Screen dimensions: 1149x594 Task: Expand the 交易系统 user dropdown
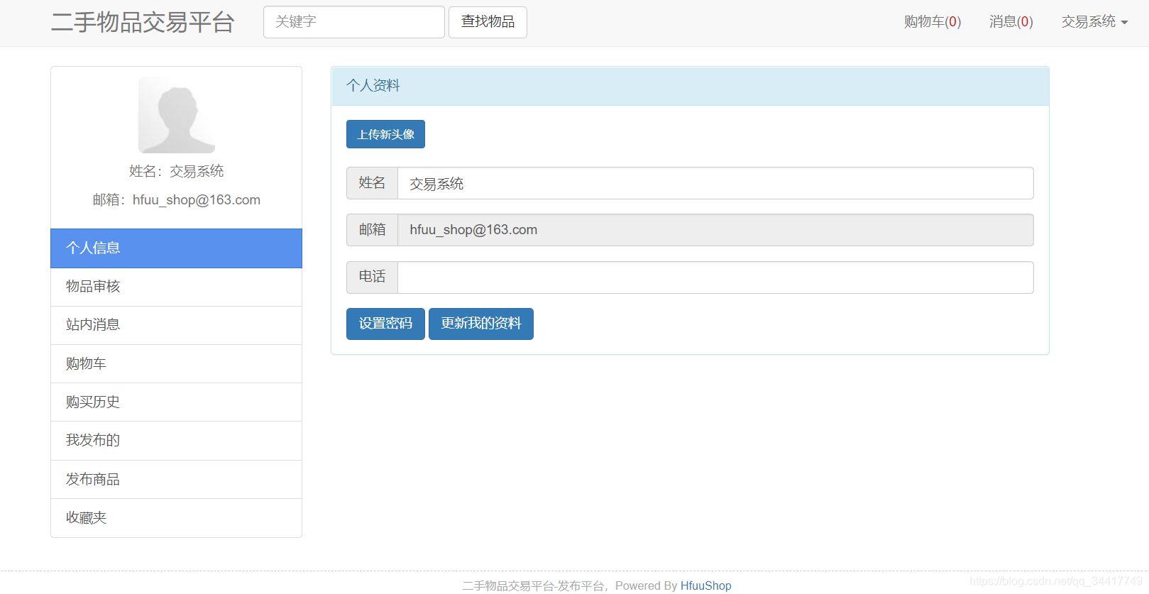(x=1094, y=22)
